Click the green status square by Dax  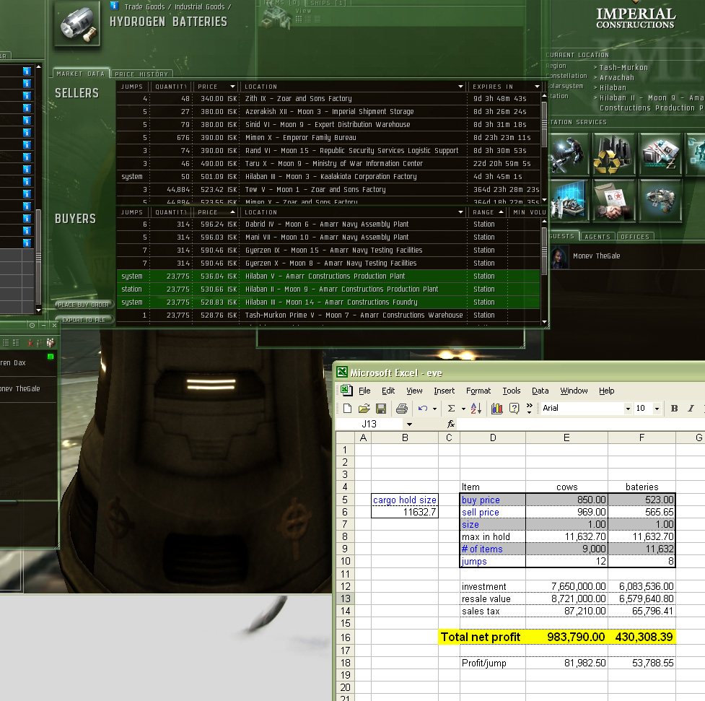[x=51, y=357]
